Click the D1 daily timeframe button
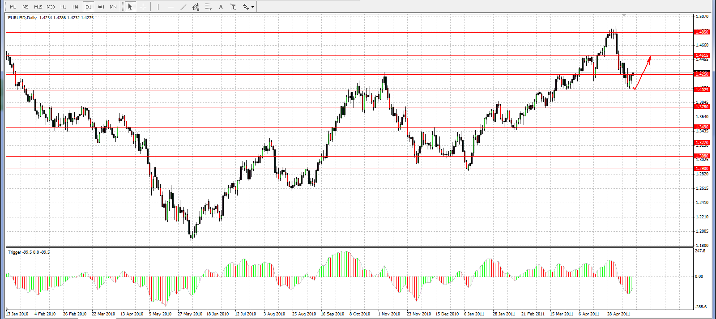The width and height of the screenshot is (716, 319). [x=88, y=7]
